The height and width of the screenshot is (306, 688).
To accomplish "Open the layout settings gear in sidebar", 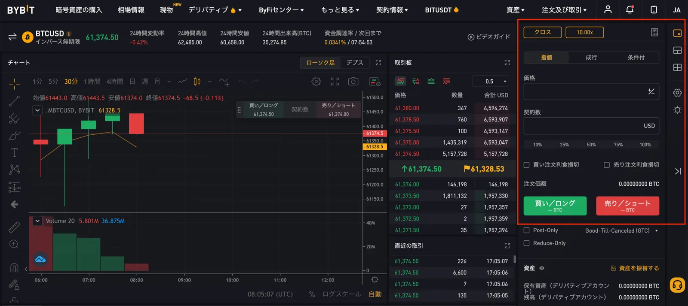I will (677, 93).
